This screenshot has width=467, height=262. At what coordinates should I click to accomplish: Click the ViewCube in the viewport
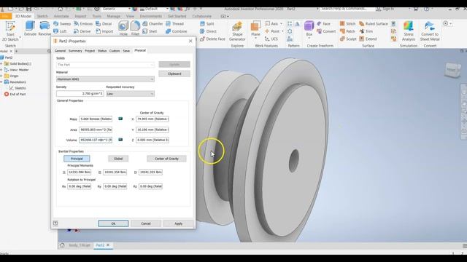point(452,70)
